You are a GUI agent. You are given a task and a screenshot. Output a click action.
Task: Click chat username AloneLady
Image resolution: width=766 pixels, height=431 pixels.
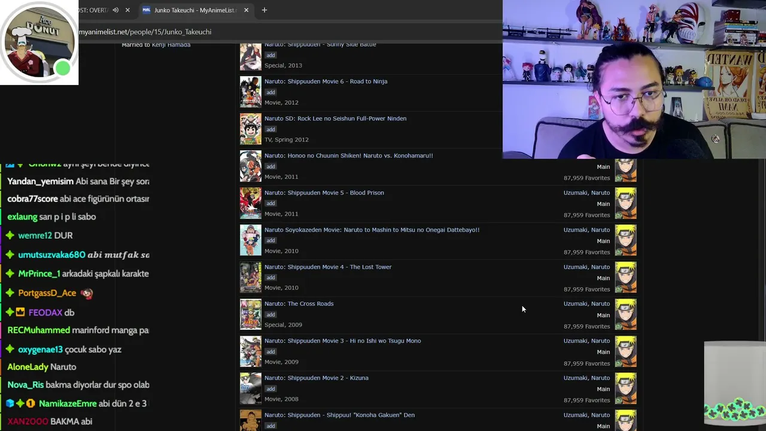point(28,366)
